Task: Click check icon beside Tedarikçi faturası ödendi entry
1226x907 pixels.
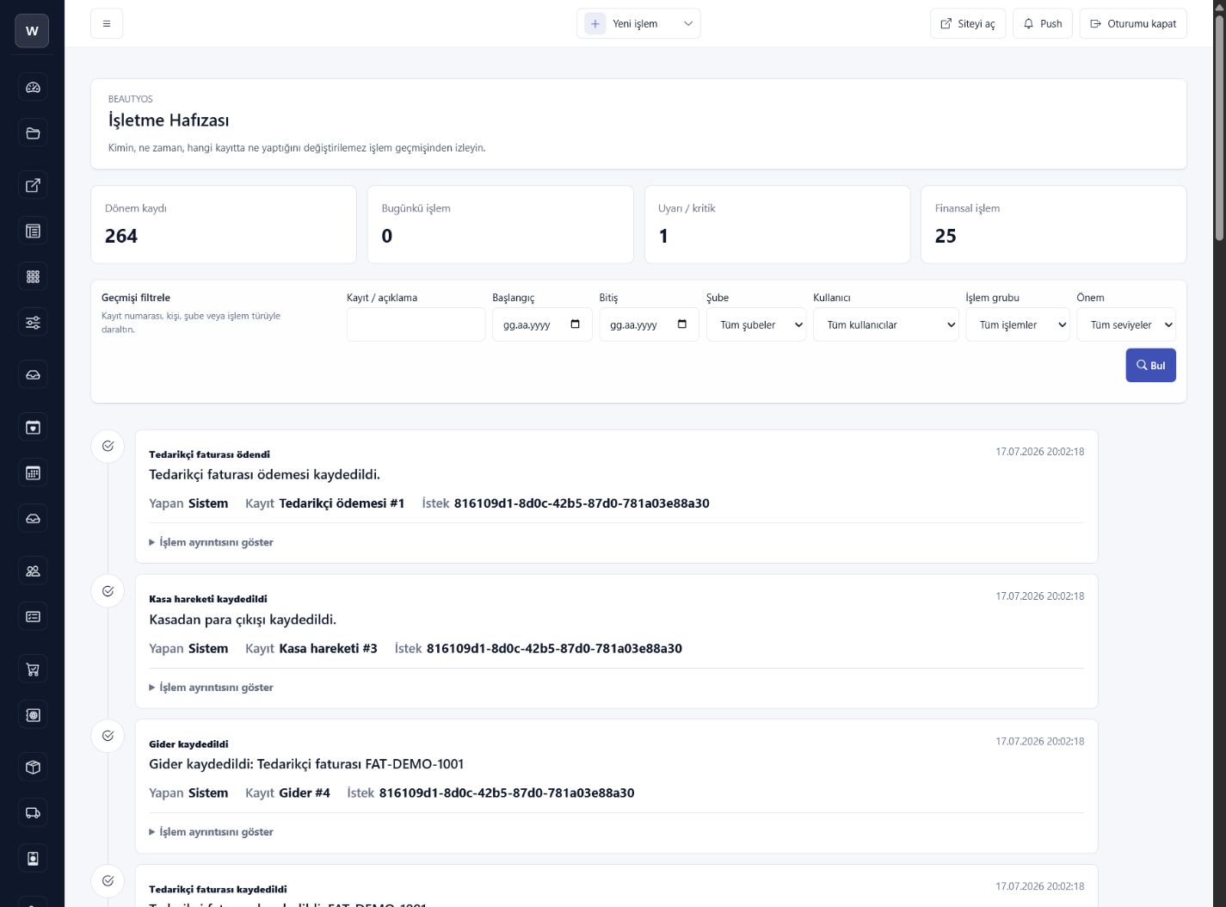Action: (x=108, y=446)
